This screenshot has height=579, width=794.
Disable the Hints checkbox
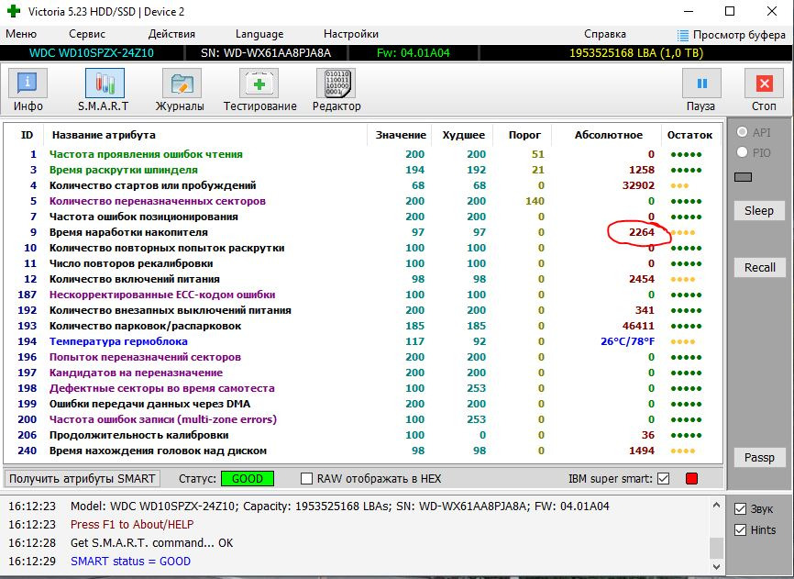point(741,529)
